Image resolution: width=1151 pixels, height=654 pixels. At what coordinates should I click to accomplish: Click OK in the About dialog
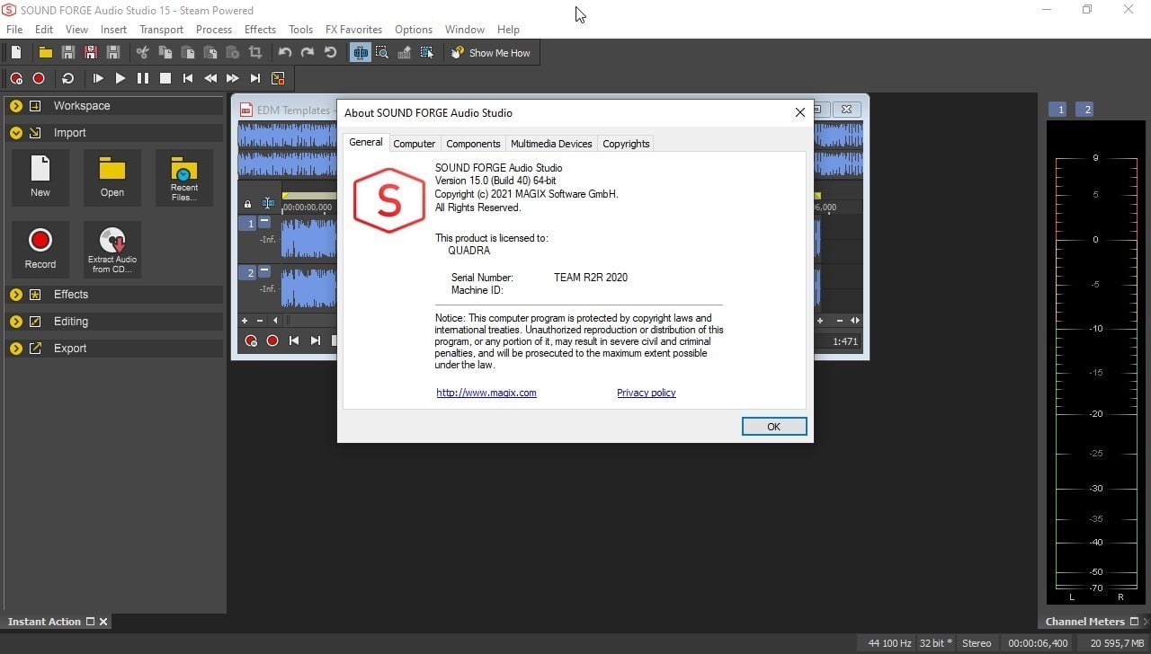click(x=773, y=427)
